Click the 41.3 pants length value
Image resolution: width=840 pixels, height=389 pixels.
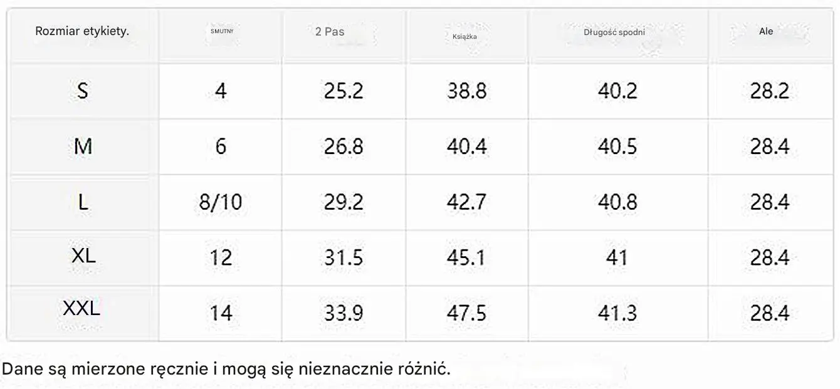(x=617, y=313)
